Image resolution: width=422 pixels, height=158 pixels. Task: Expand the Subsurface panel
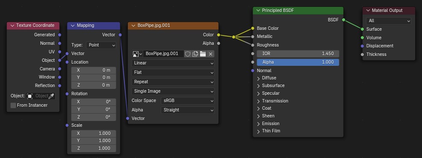click(258, 86)
